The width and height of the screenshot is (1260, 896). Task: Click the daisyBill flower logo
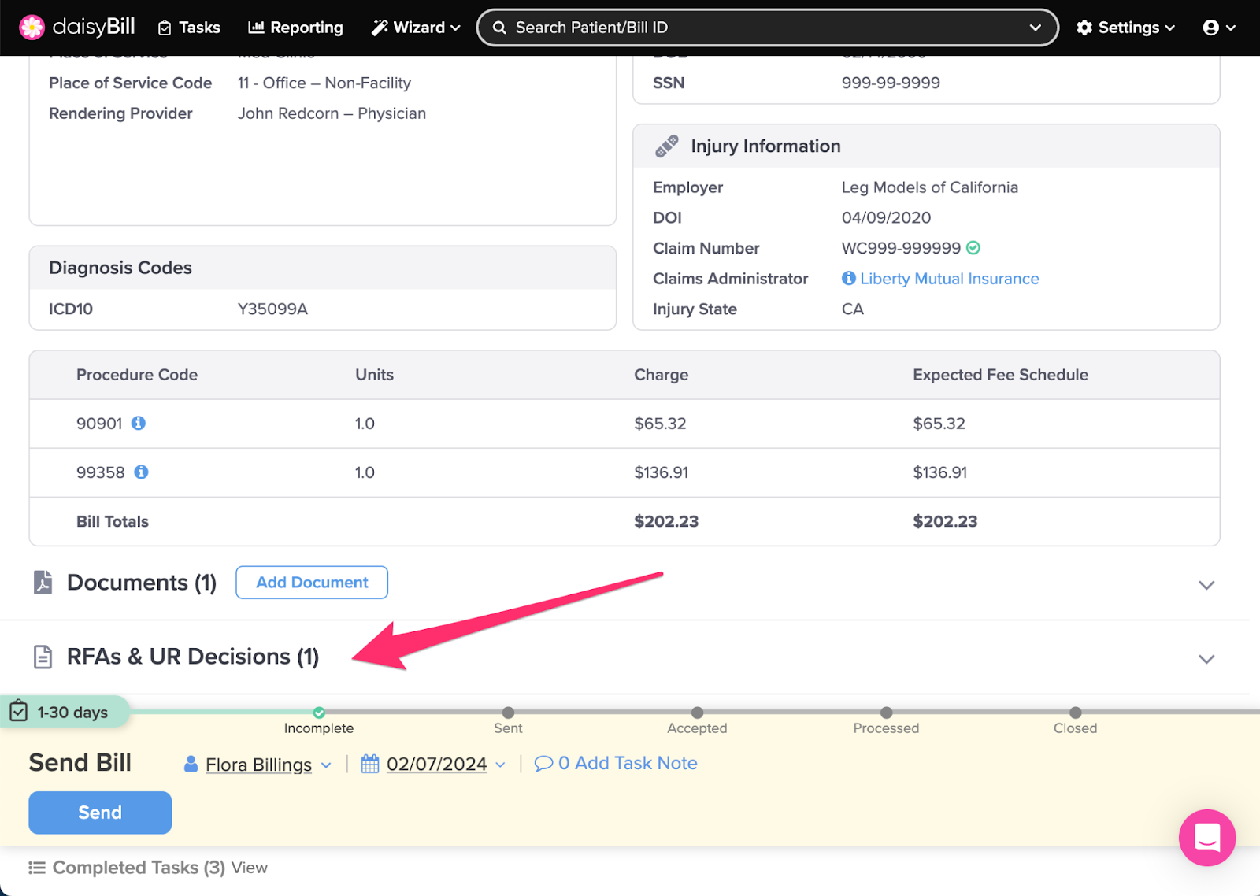point(31,28)
